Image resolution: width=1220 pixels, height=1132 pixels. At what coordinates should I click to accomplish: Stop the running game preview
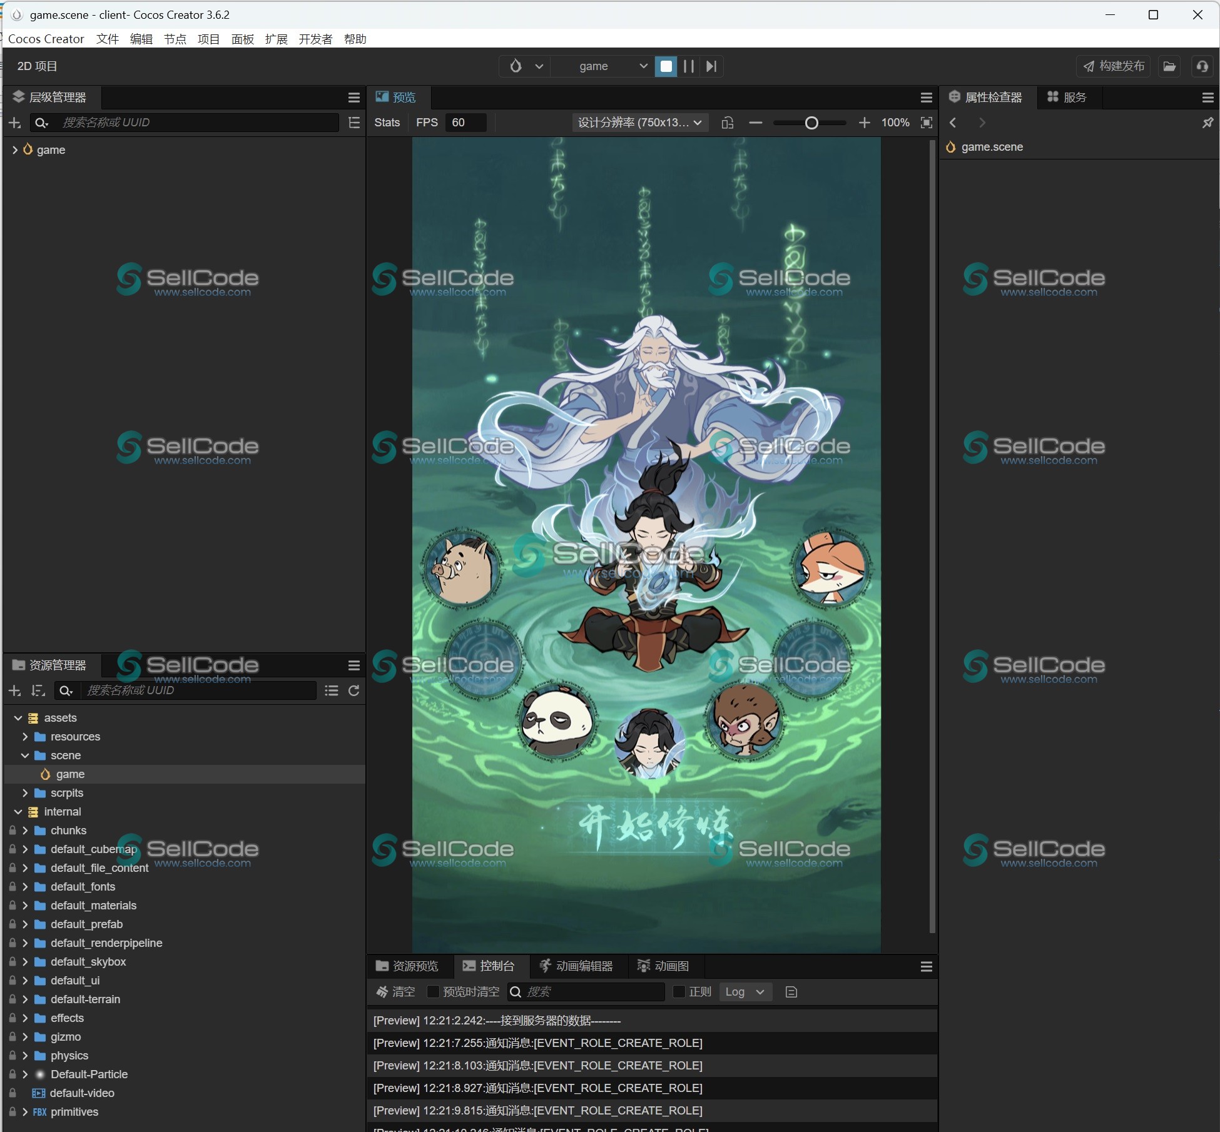pos(666,66)
